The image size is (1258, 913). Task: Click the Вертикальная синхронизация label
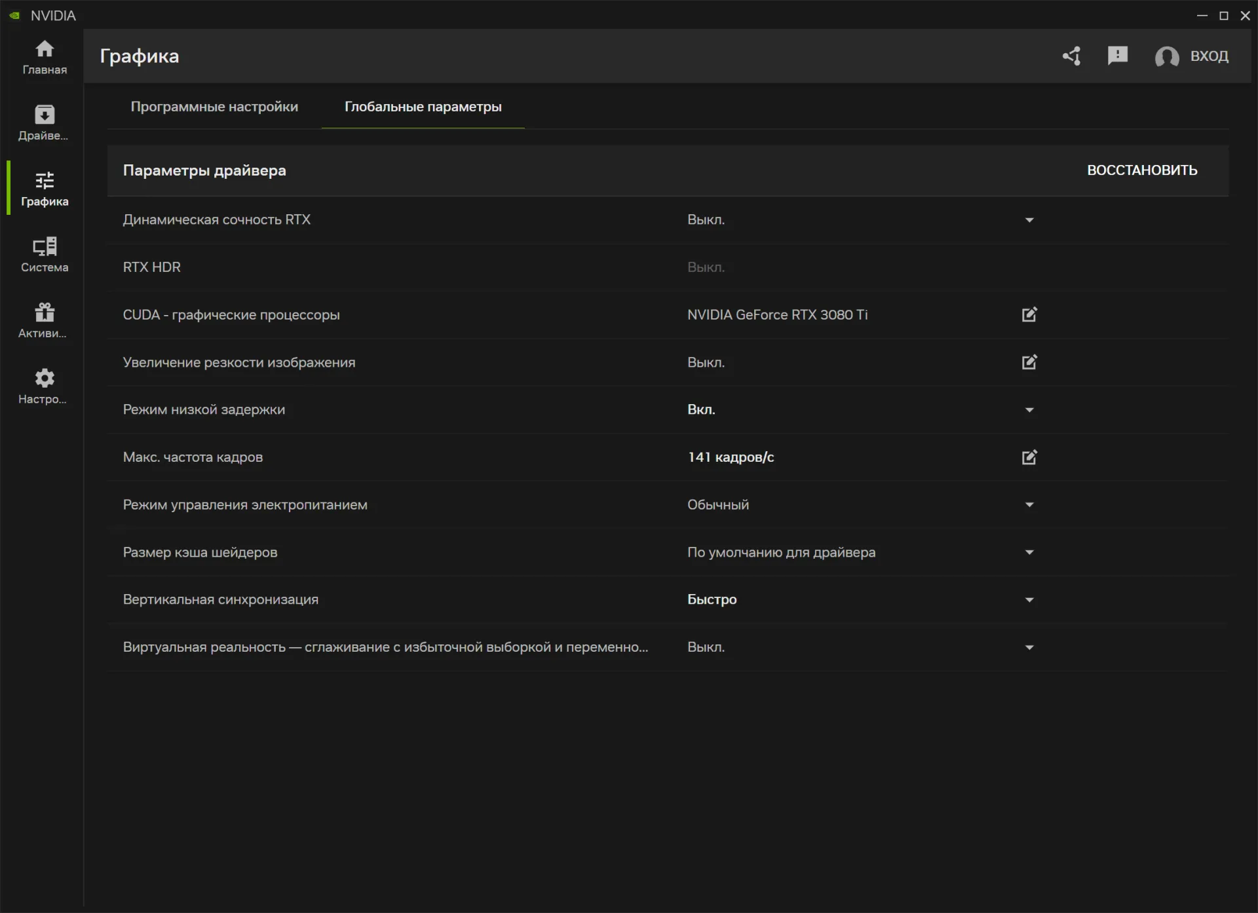tap(221, 600)
